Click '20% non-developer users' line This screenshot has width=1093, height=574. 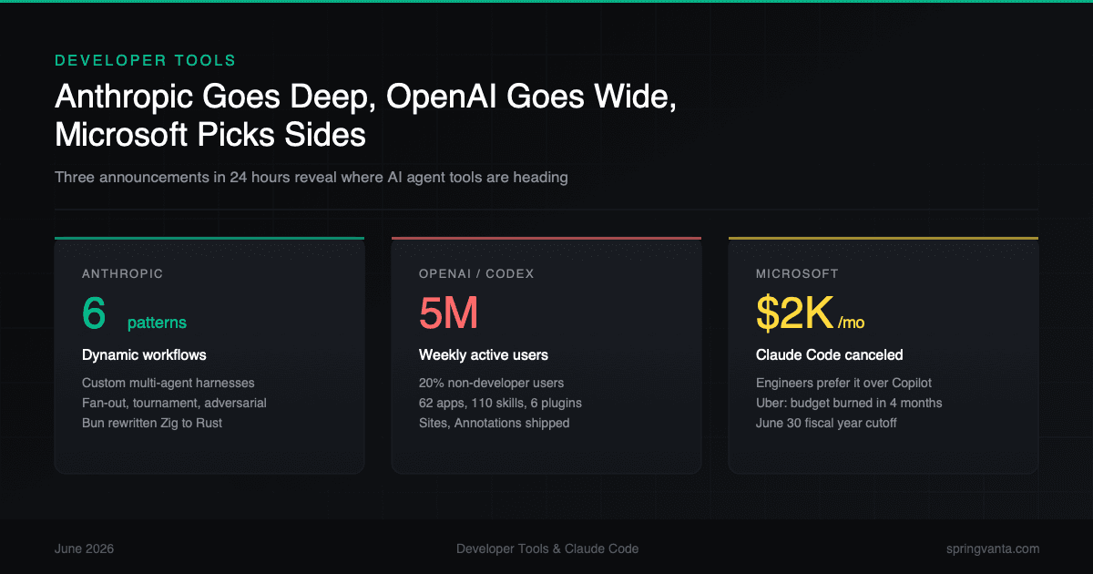click(x=492, y=383)
